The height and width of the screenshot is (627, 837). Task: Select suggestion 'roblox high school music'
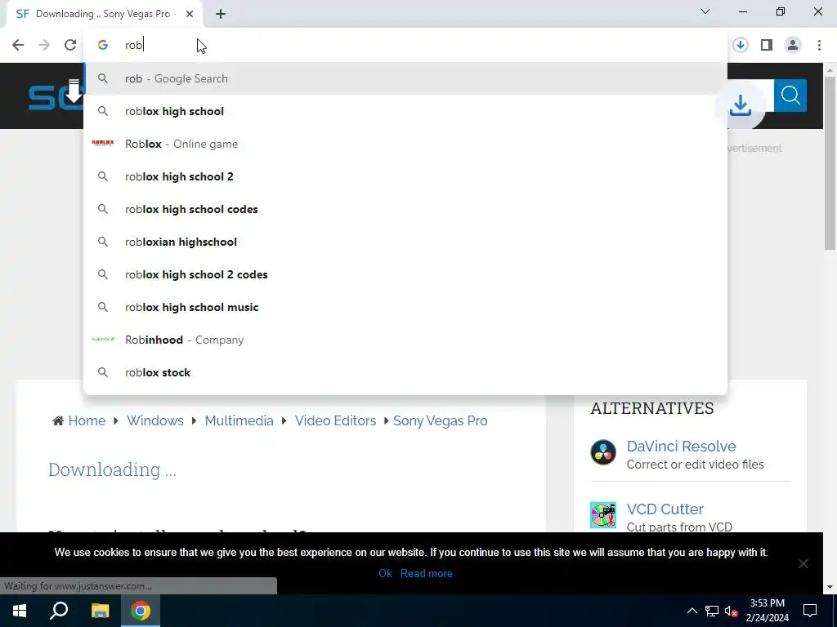[x=405, y=307]
